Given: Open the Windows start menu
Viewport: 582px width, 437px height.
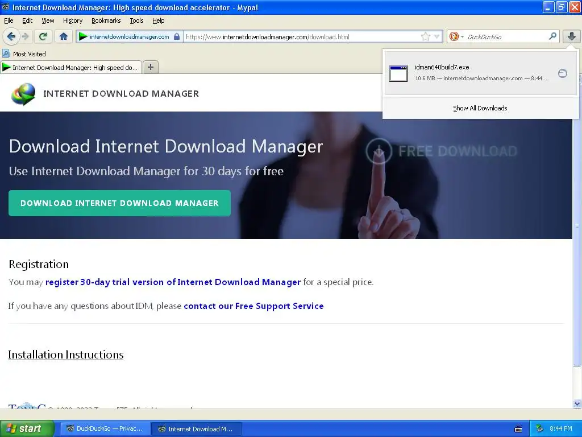Looking at the screenshot, I should pyautogui.click(x=27, y=428).
